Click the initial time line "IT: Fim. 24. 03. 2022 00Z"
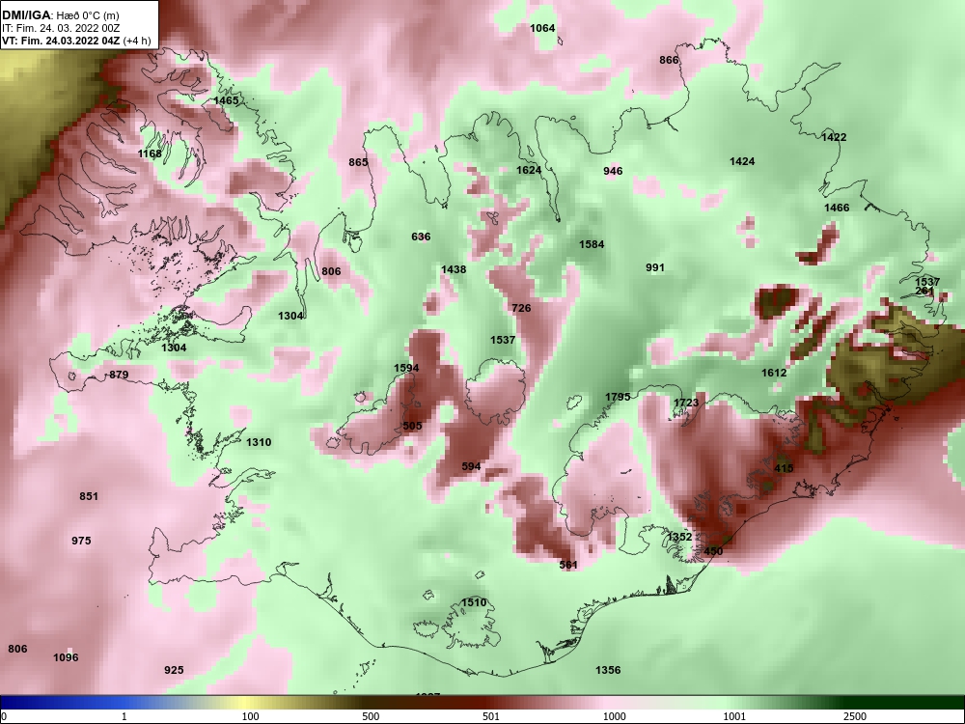965x724 pixels. click(x=60, y=28)
